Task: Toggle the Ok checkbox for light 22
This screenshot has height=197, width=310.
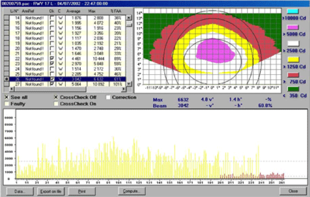Action: [x=52, y=59]
